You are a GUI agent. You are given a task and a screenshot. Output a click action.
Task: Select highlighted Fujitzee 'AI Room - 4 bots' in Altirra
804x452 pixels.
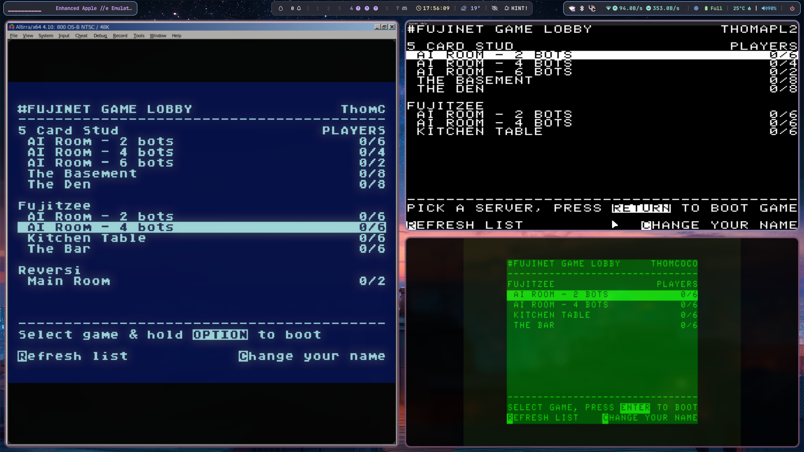[201, 227]
